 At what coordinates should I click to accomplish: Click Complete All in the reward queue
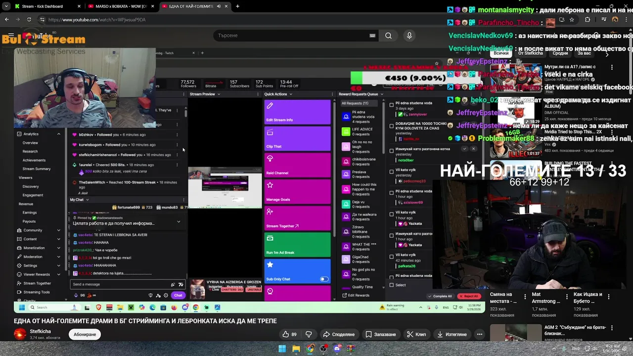pyautogui.click(x=441, y=296)
